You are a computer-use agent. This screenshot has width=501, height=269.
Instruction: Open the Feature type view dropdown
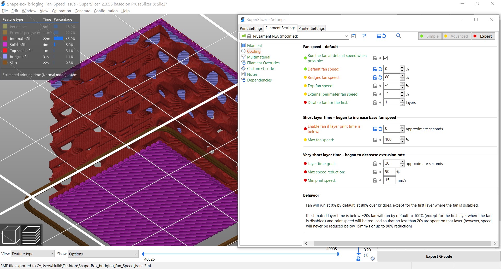[x=33, y=254]
